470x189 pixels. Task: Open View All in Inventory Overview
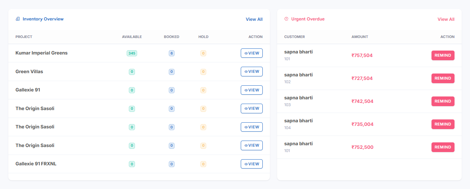tap(254, 19)
